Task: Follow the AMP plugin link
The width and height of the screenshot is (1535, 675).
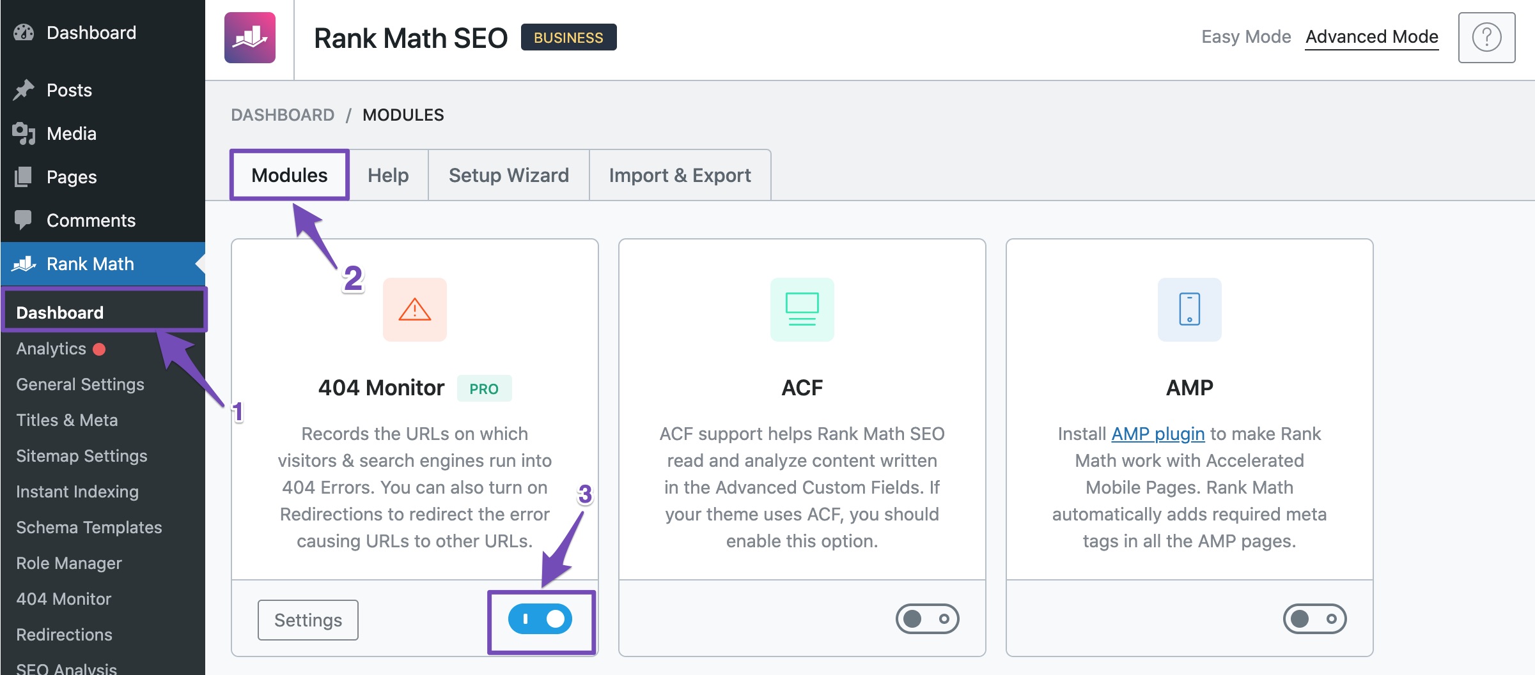Action: pyautogui.click(x=1158, y=434)
